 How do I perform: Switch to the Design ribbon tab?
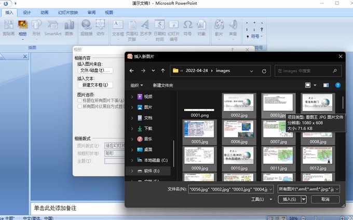click(27, 12)
